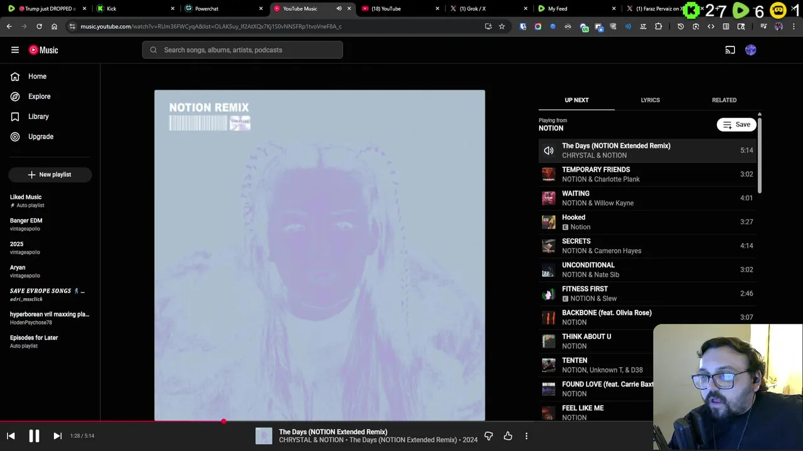803x451 pixels.
Task: Switch to the RELATED tab
Action: [x=724, y=100]
